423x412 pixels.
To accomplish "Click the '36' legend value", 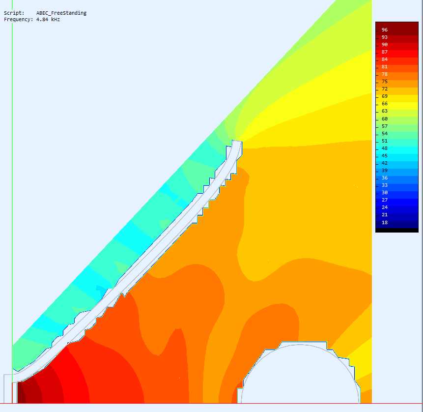I will coord(385,178).
